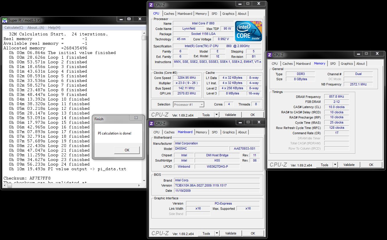The image size is (387, 240).
Task: Click the FSB:DRAM value 2:12
Action: [x=336, y=102]
